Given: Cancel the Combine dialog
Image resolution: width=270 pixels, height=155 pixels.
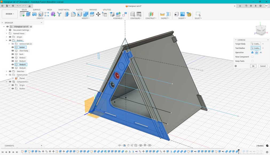Looking at the screenshot, I should click(x=263, y=66).
